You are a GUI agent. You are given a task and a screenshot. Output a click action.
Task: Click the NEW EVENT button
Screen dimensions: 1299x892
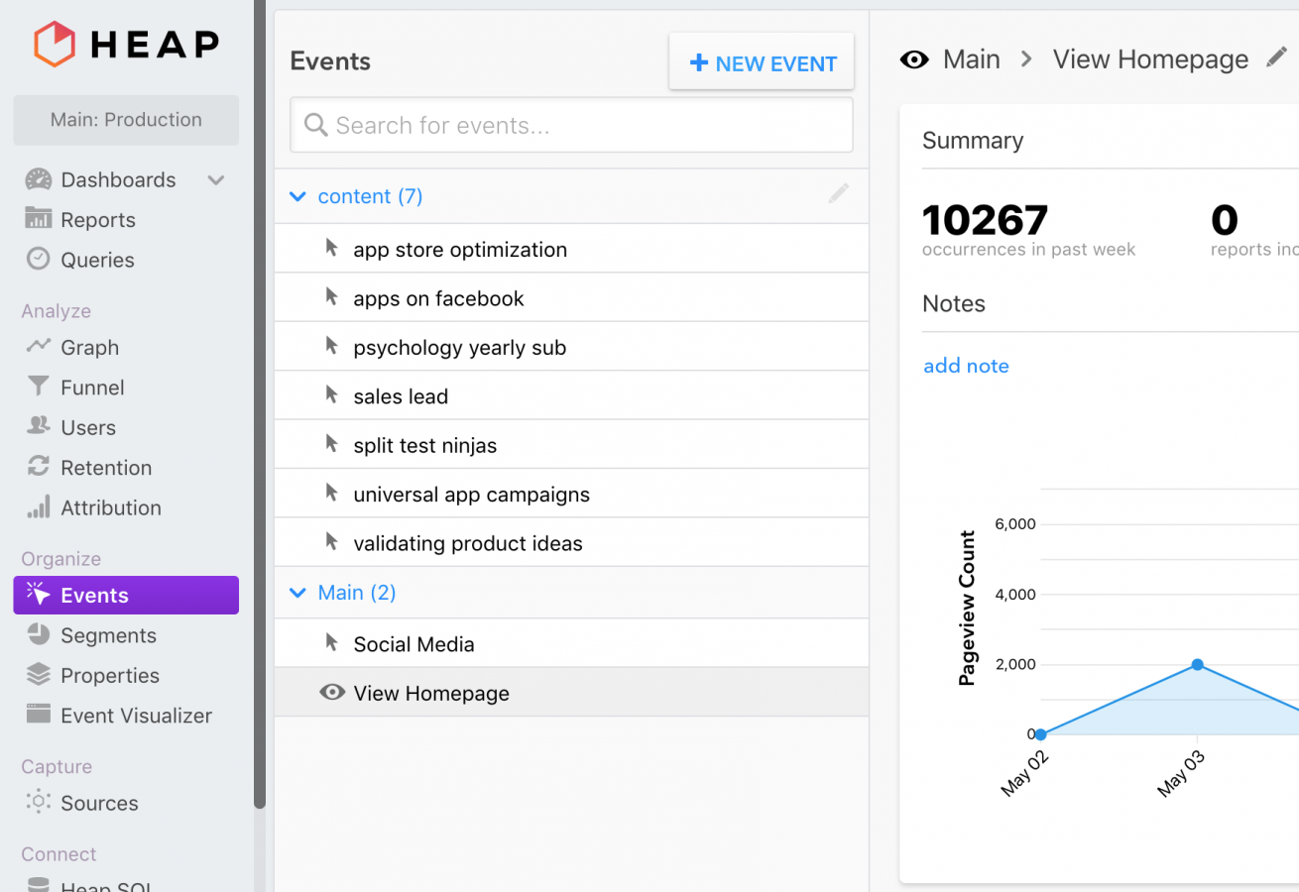tap(761, 61)
